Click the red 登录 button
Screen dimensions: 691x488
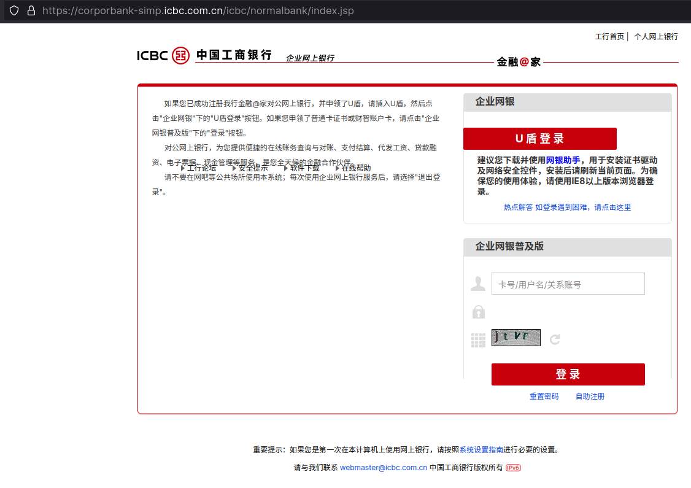point(568,374)
